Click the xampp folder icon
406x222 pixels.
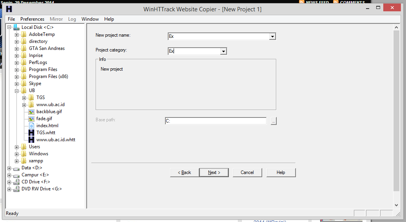click(24, 161)
